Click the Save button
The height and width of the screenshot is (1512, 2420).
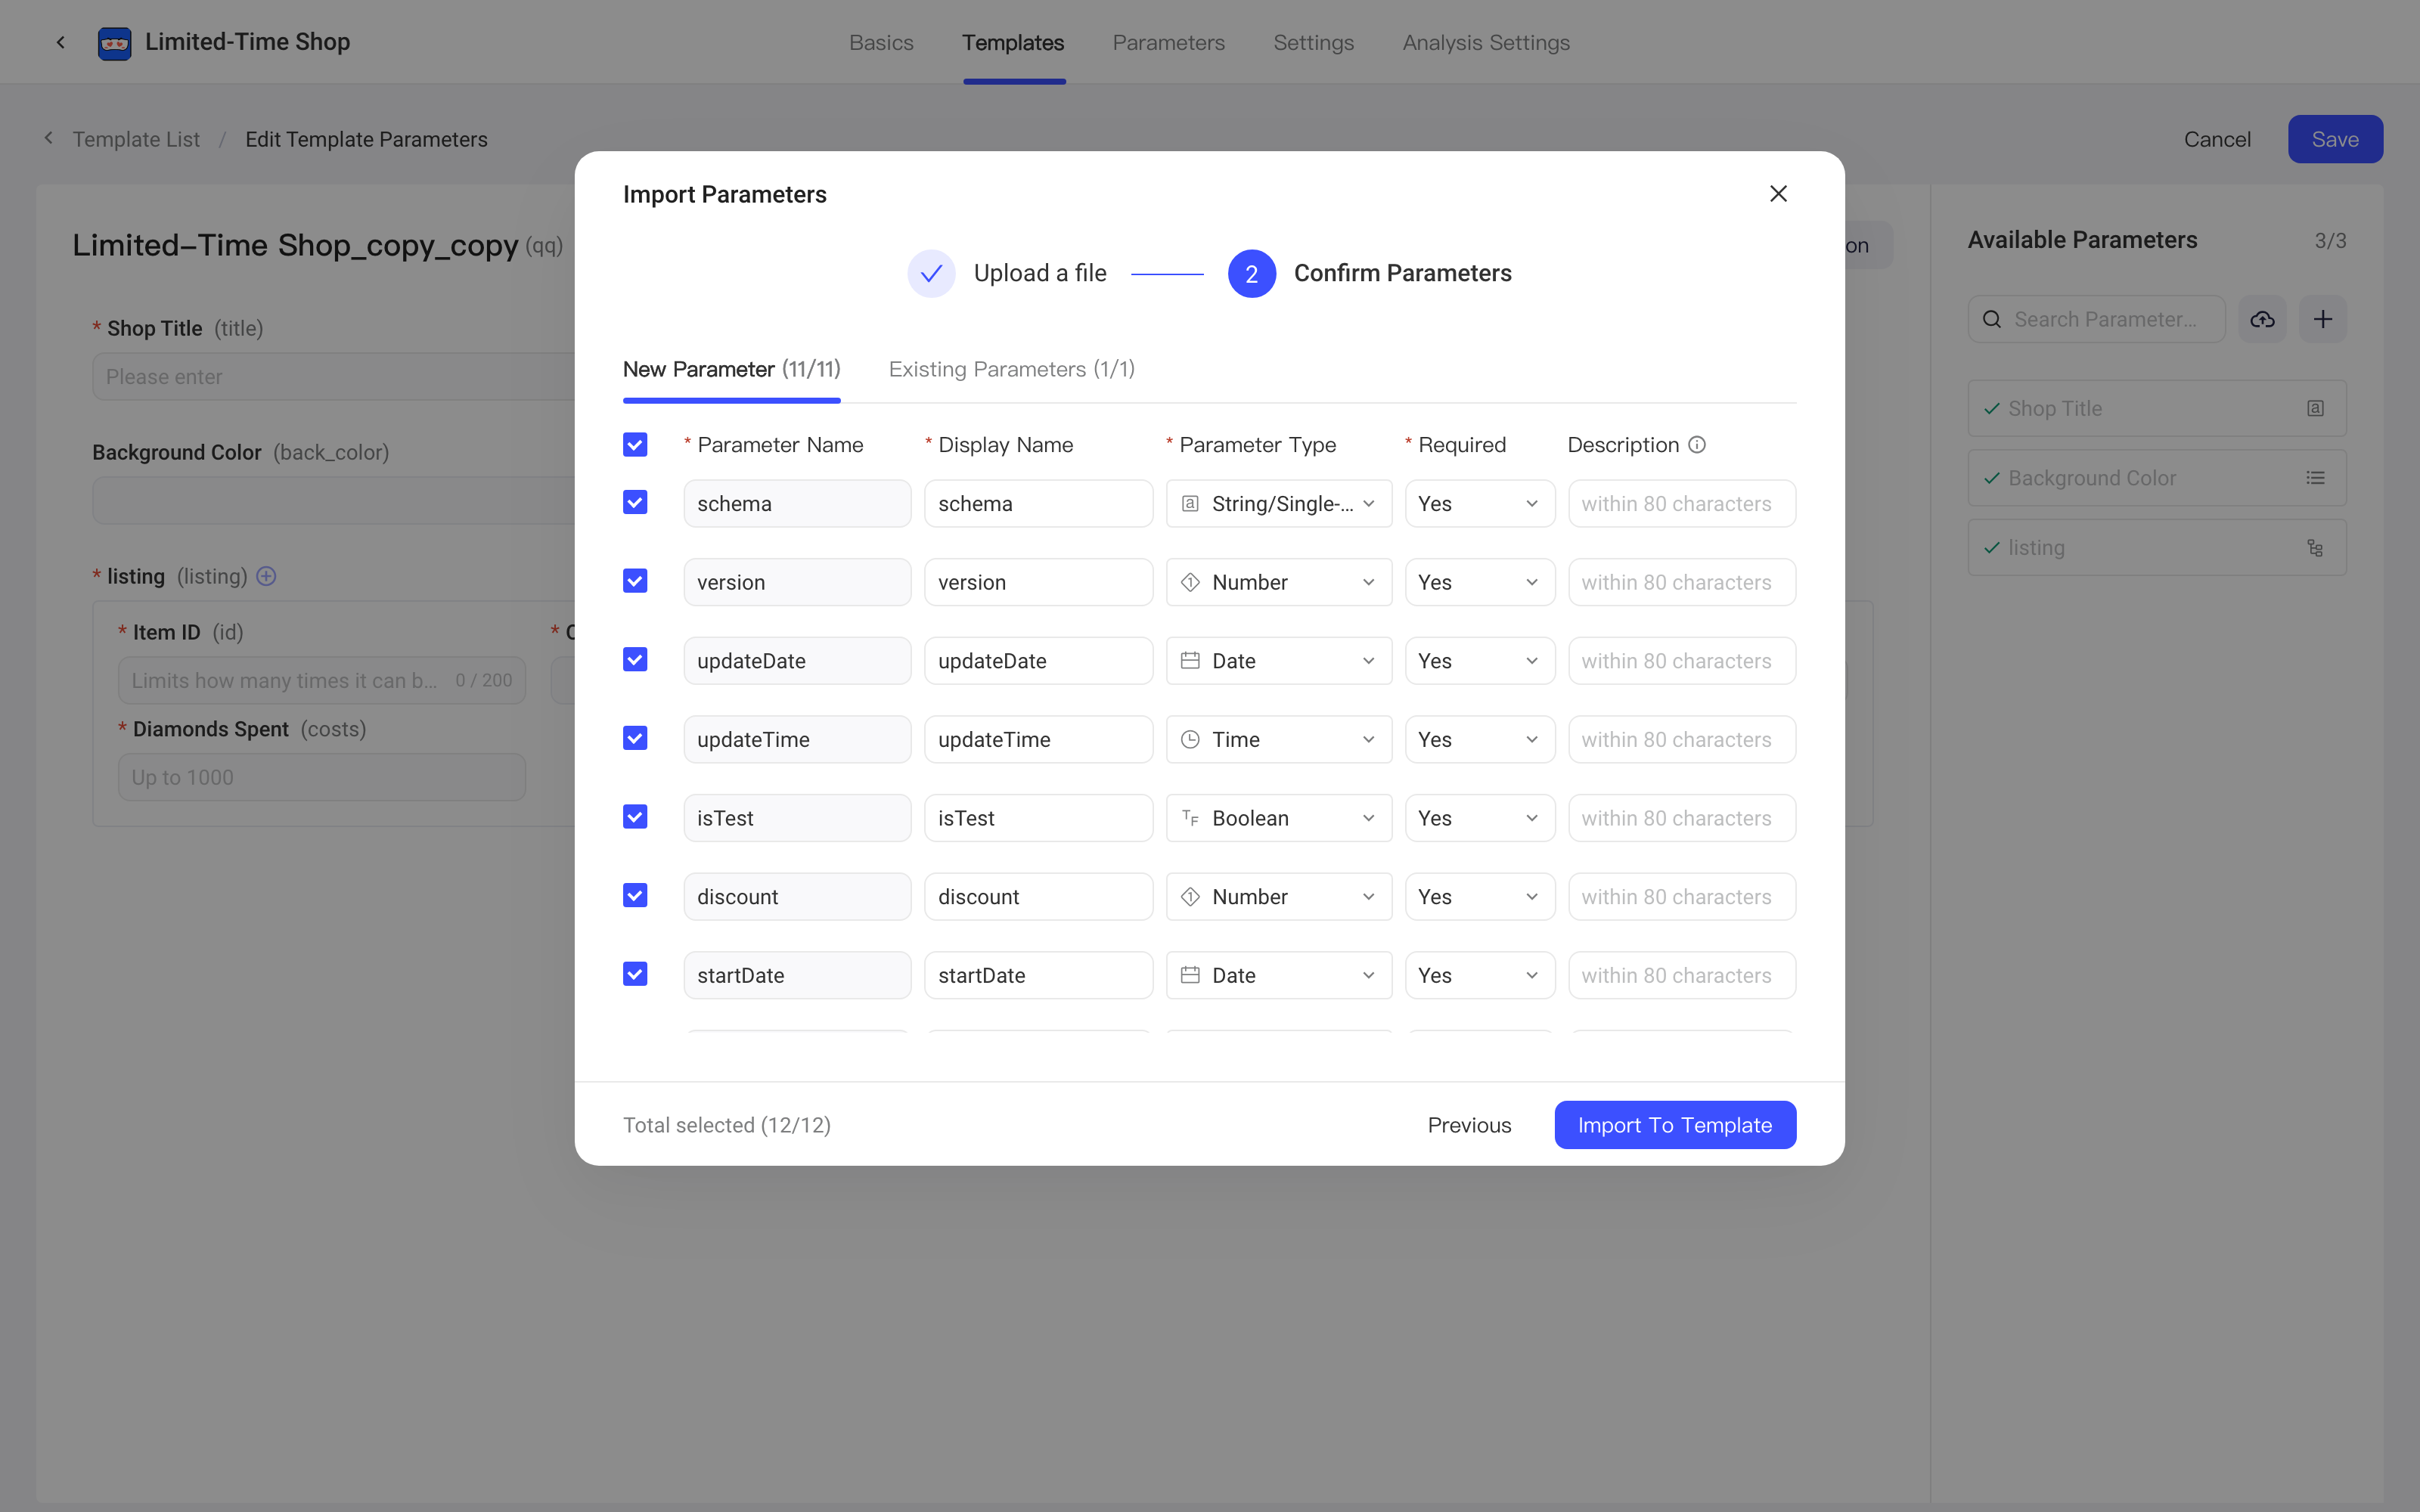pos(2334,139)
